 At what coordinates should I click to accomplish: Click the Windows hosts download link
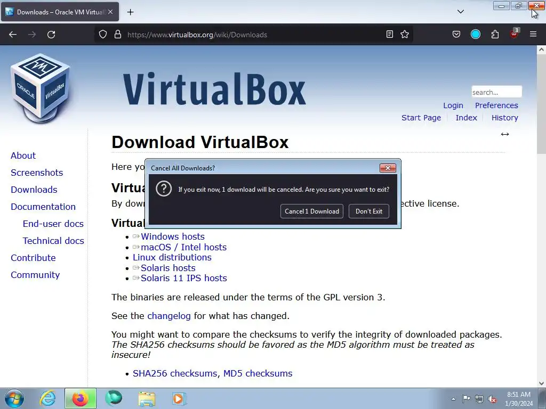click(x=172, y=236)
